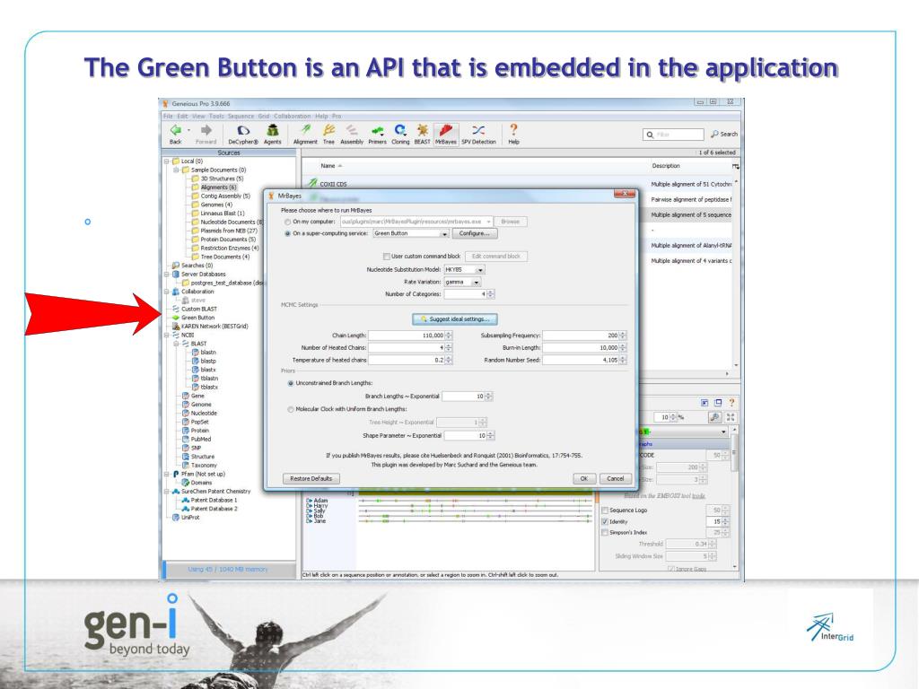Open the File menu
The height and width of the screenshot is (689, 919).
tap(168, 116)
